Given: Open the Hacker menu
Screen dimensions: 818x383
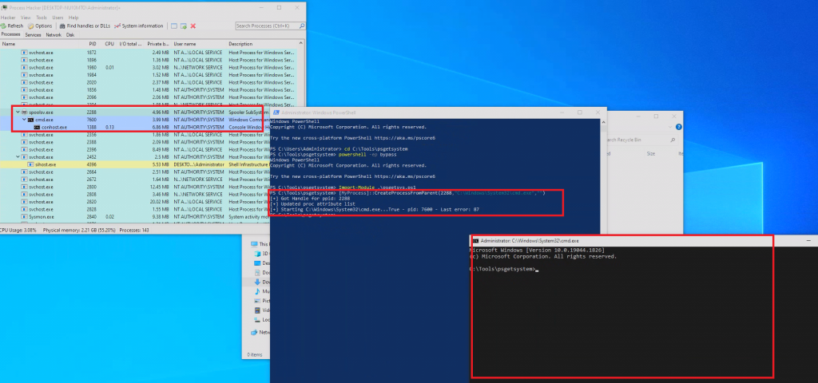Looking at the screenshot, I should [x=8, y=17].
